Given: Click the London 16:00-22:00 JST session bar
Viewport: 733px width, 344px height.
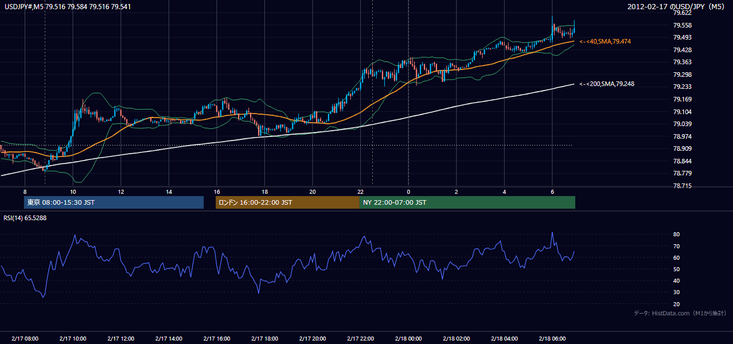Looking at the screenshot, I should click(x=287, y=202).
